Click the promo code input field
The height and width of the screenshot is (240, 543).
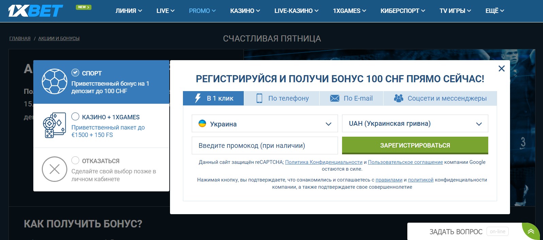[x=265, y=145]
